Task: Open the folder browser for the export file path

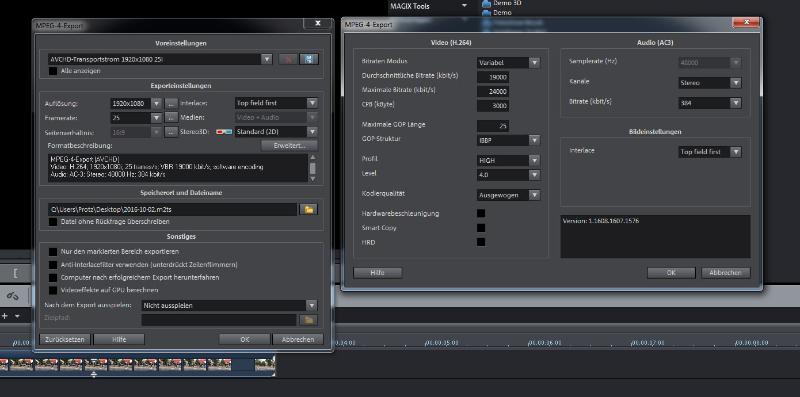Action: point(308,209)
